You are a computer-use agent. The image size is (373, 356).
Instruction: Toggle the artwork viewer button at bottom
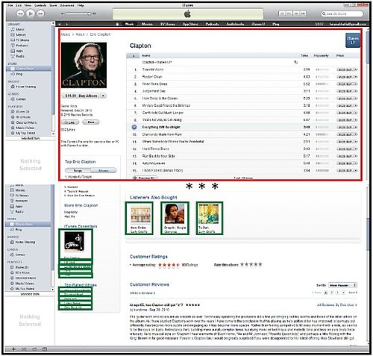coord(45,349)
